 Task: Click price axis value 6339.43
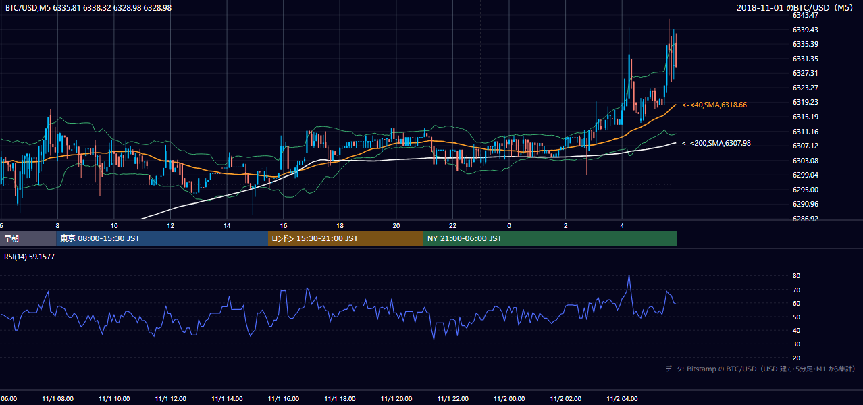click(x=805, y=30)
